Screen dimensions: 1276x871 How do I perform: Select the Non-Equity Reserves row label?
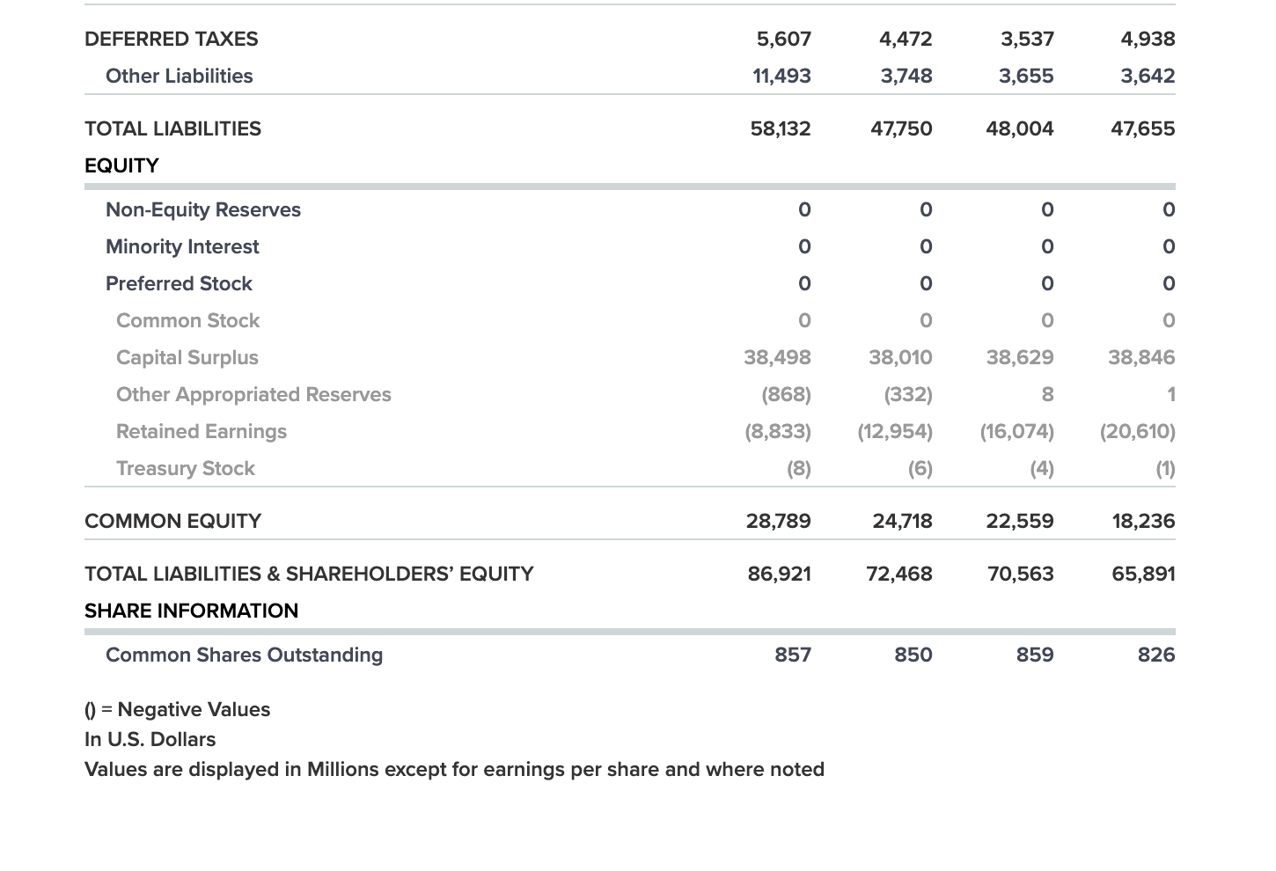tap(203, 209)
